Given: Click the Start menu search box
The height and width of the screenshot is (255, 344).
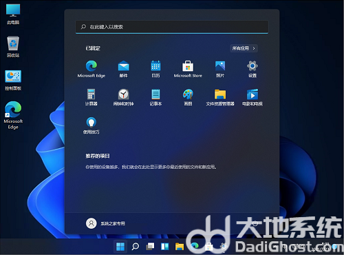Looking at the screenshot, I should 172,27.
